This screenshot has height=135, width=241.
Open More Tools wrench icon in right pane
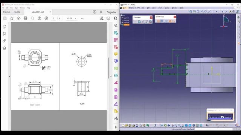pyautogui.click(x=116, y=118)
